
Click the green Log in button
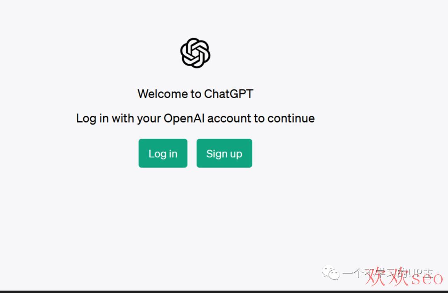(163, 154)
